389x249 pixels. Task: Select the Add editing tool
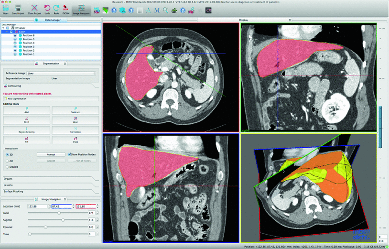27,110
